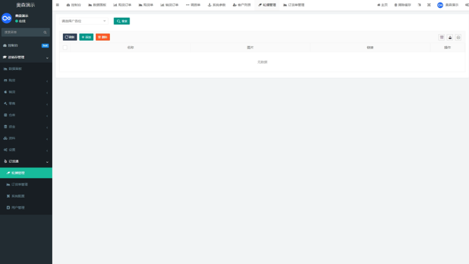Screen dimensions: 469x264
Task: Click the green 添加 add button
Action: click(86, 37)
